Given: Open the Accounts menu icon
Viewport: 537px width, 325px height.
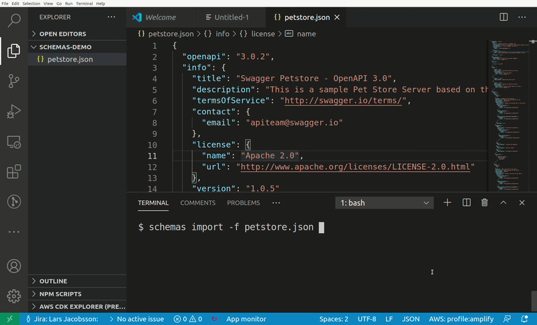Looking at the screenshot, I should (x=13, y=266).
